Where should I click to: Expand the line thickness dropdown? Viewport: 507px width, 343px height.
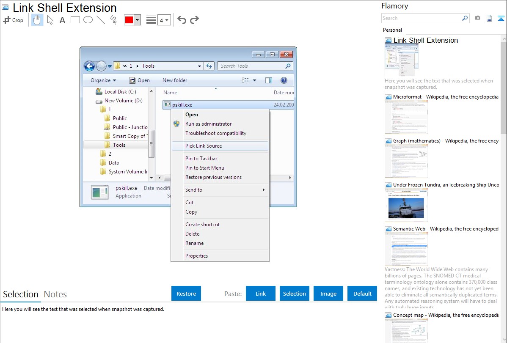(164, 20)
